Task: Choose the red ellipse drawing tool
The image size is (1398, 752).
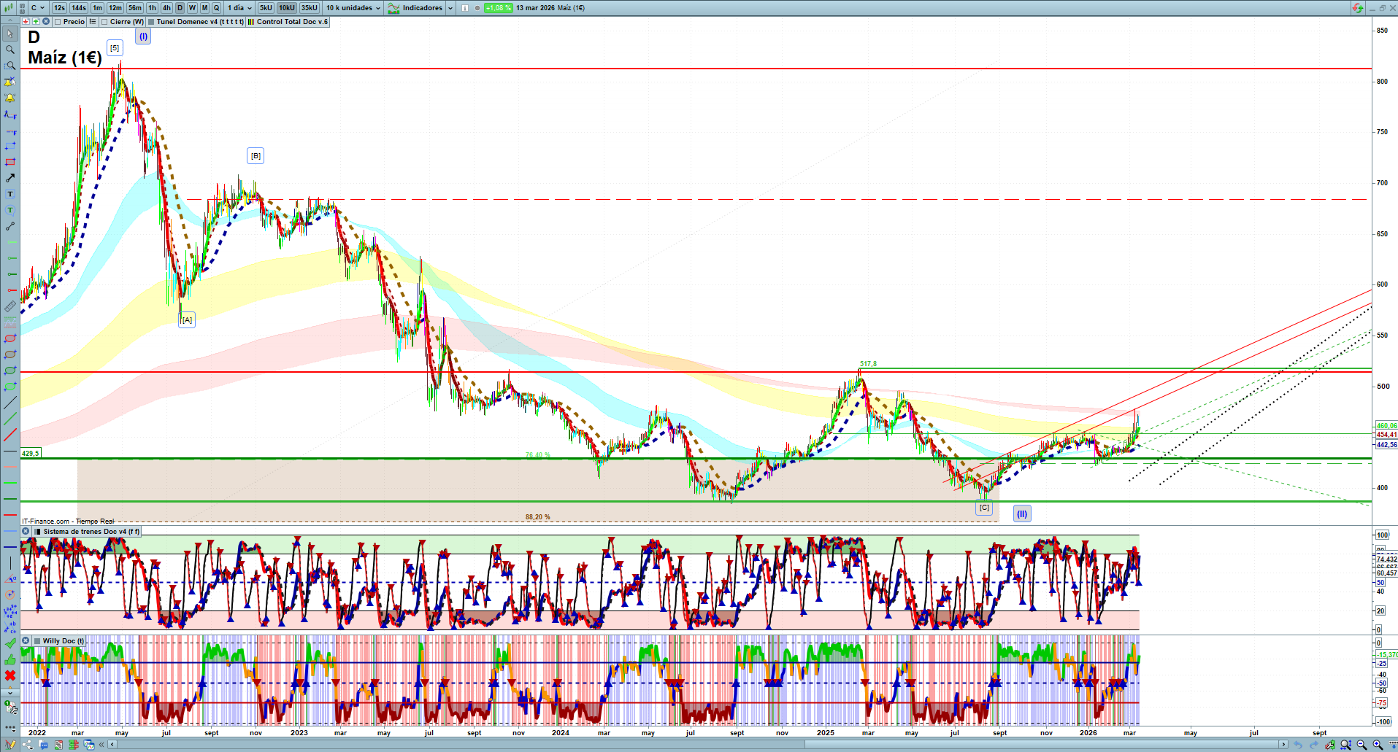Action: 10,338
